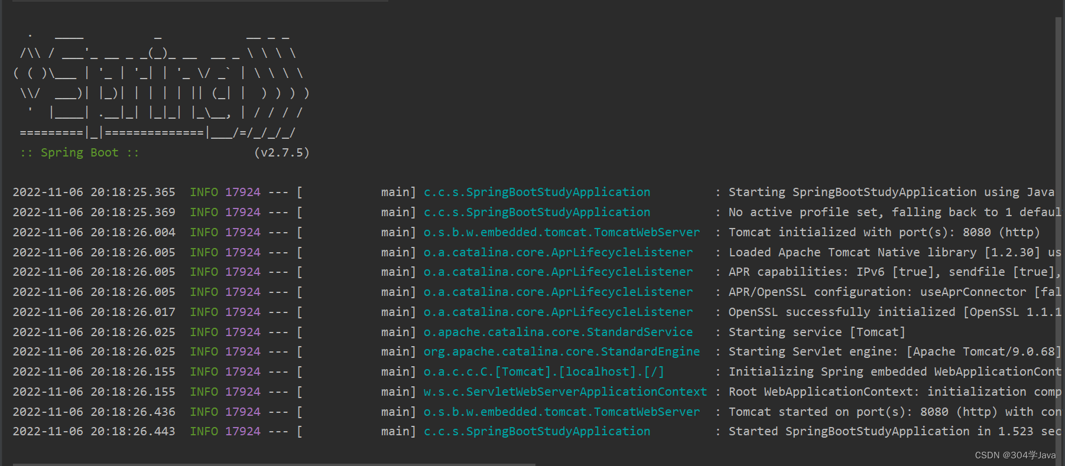Click timestamp 2022-11-06 20:18:26.443

click(94, 431)
